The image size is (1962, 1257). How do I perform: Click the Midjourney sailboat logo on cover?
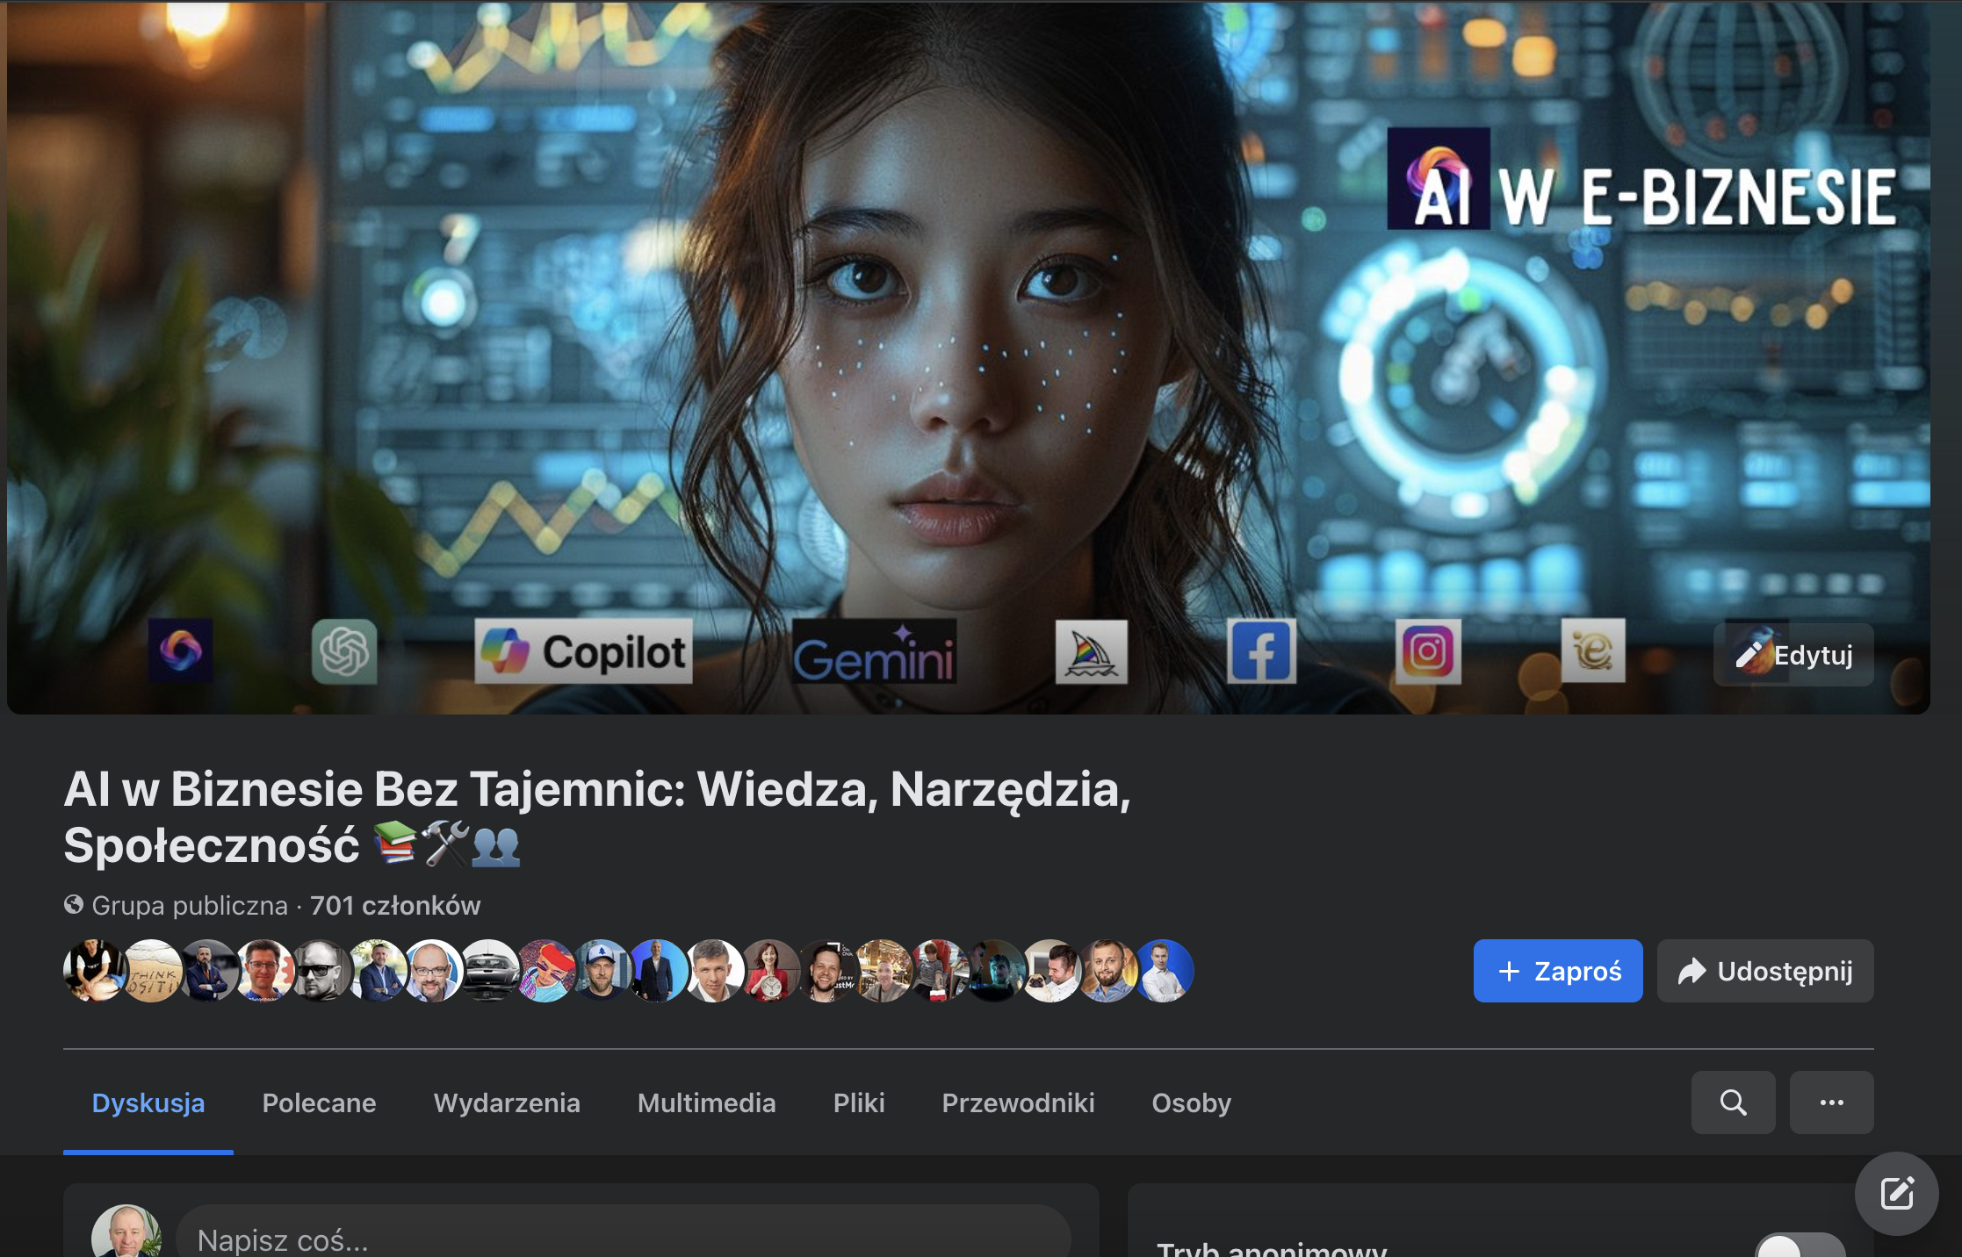tap(1091, 651)
